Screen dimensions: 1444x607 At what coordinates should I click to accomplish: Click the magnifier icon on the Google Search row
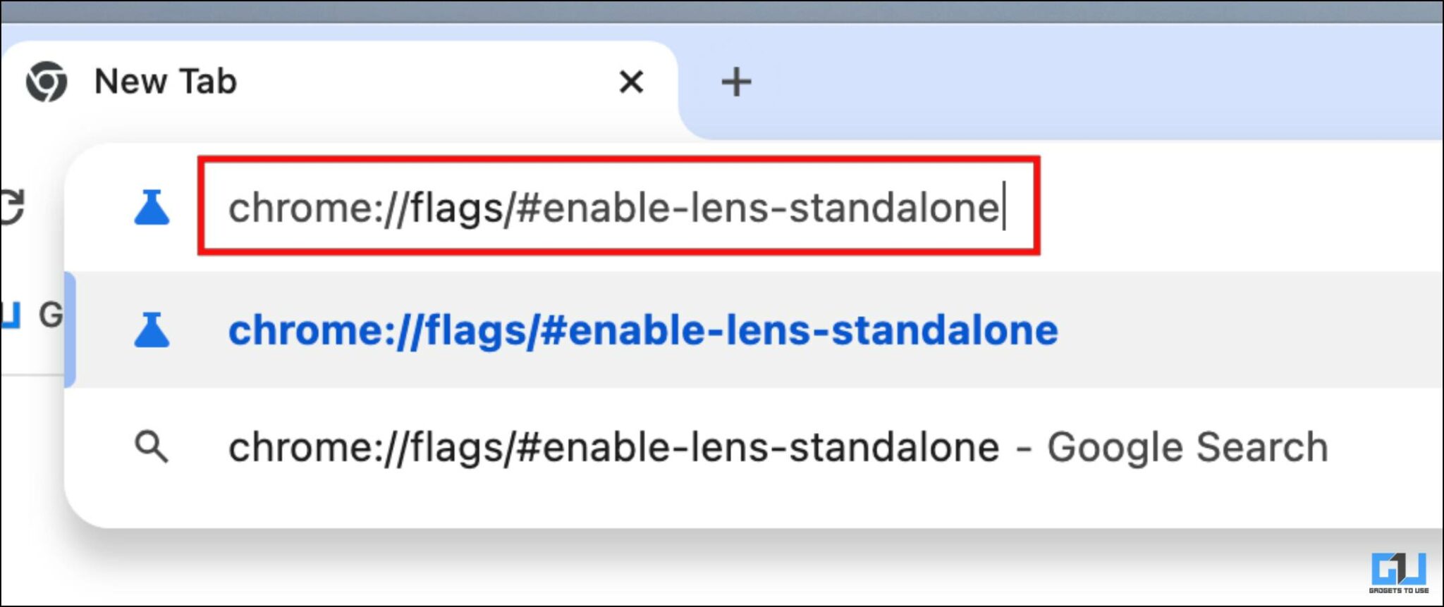tap(152, 446)
